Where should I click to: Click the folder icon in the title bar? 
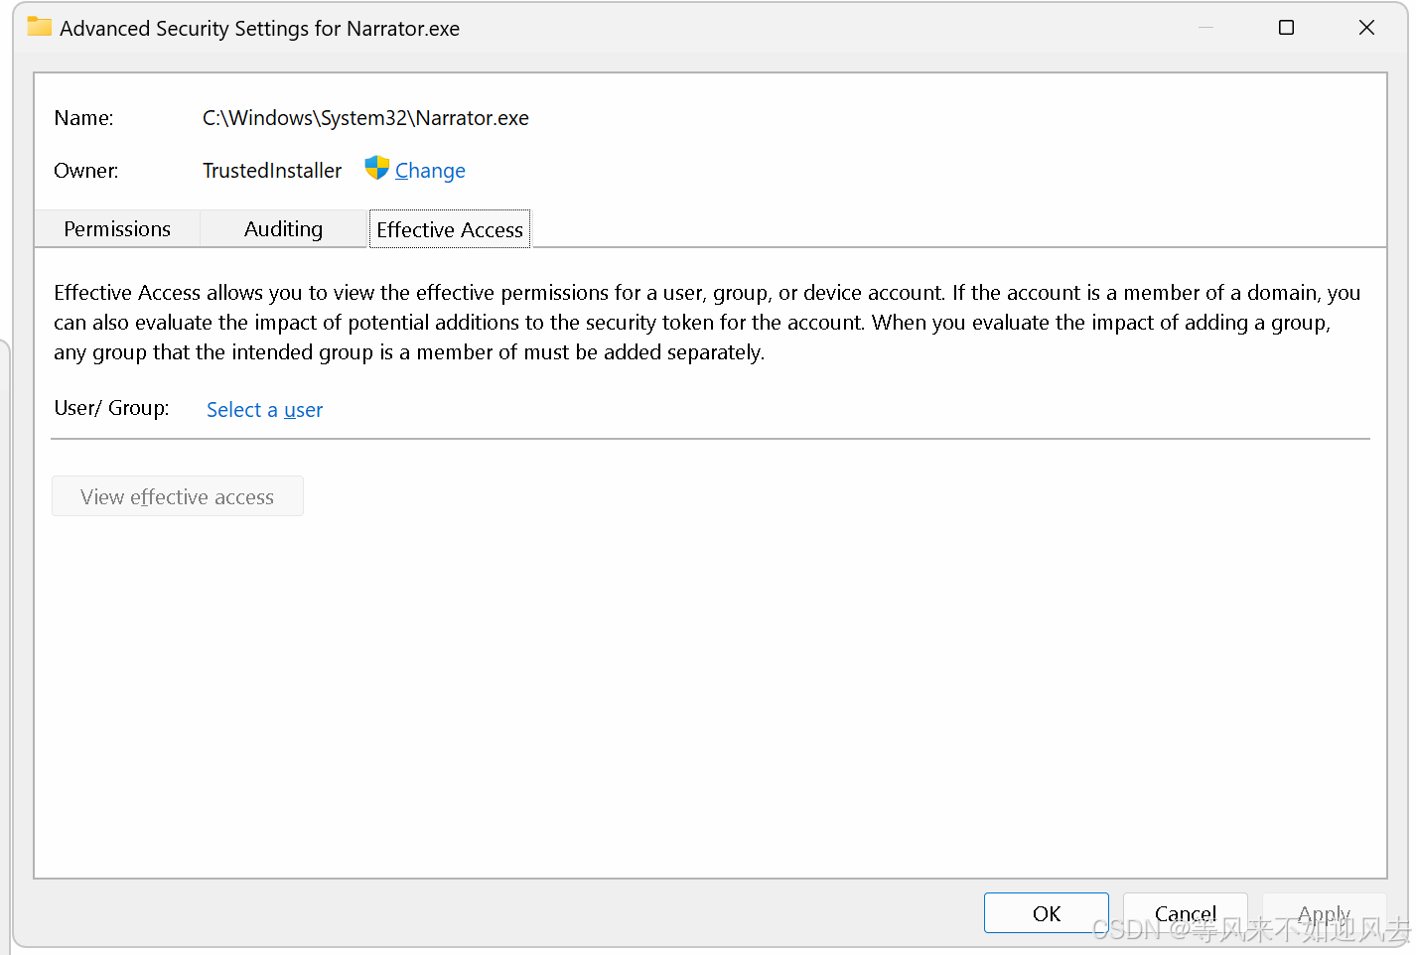39,27
